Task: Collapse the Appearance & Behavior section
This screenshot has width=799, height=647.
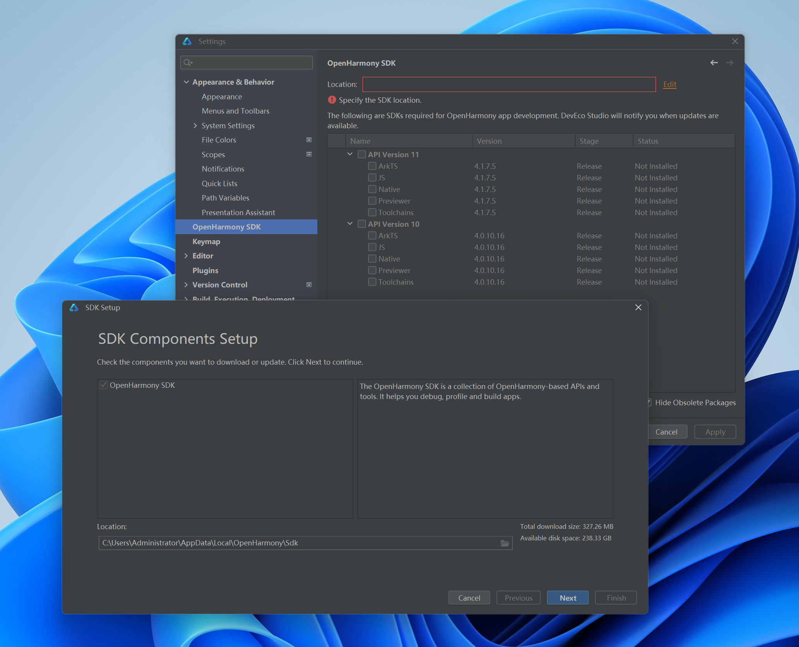Action: coord(186,82)
